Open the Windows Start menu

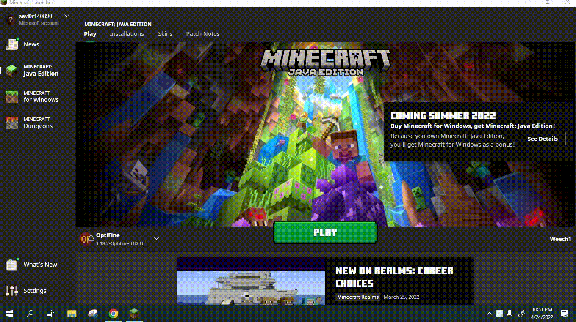10,314
